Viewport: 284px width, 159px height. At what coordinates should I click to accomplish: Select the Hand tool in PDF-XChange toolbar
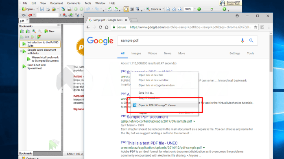point(126,9)
